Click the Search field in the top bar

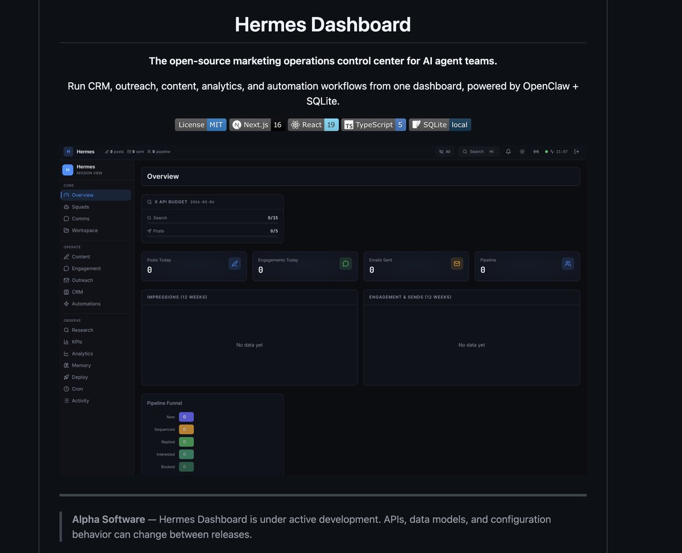477,152
